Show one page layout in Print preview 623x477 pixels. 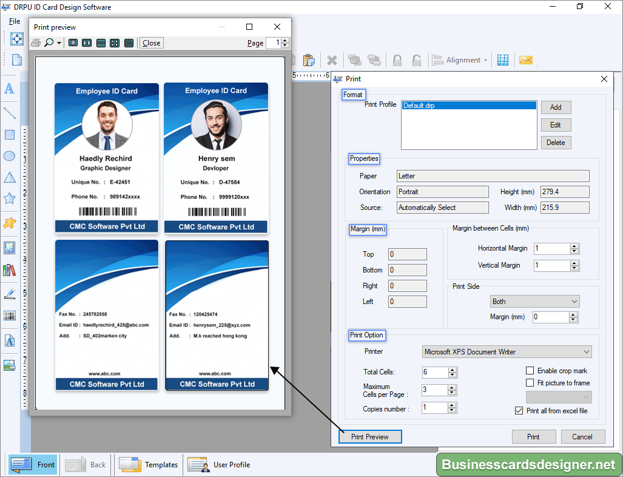pos(73,43)
